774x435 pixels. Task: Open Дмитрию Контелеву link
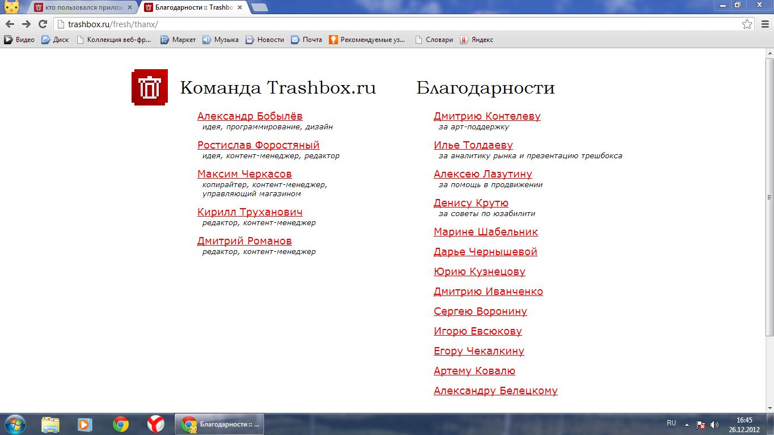point(487,116)
